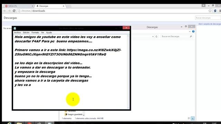Go forward in Chrome
Image resolution: width=221 pixels, height=124 pixels.
[x=9, y=11]
